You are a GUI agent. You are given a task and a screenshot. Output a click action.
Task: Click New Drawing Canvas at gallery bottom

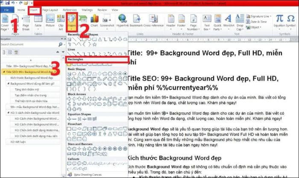coord(85,175)
